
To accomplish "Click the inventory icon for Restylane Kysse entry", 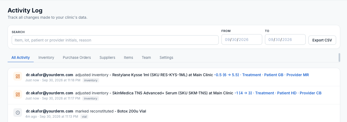I will pos(18,76).
